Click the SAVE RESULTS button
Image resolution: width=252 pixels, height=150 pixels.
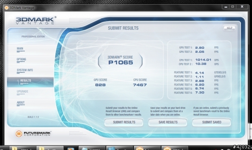[168, 122]
